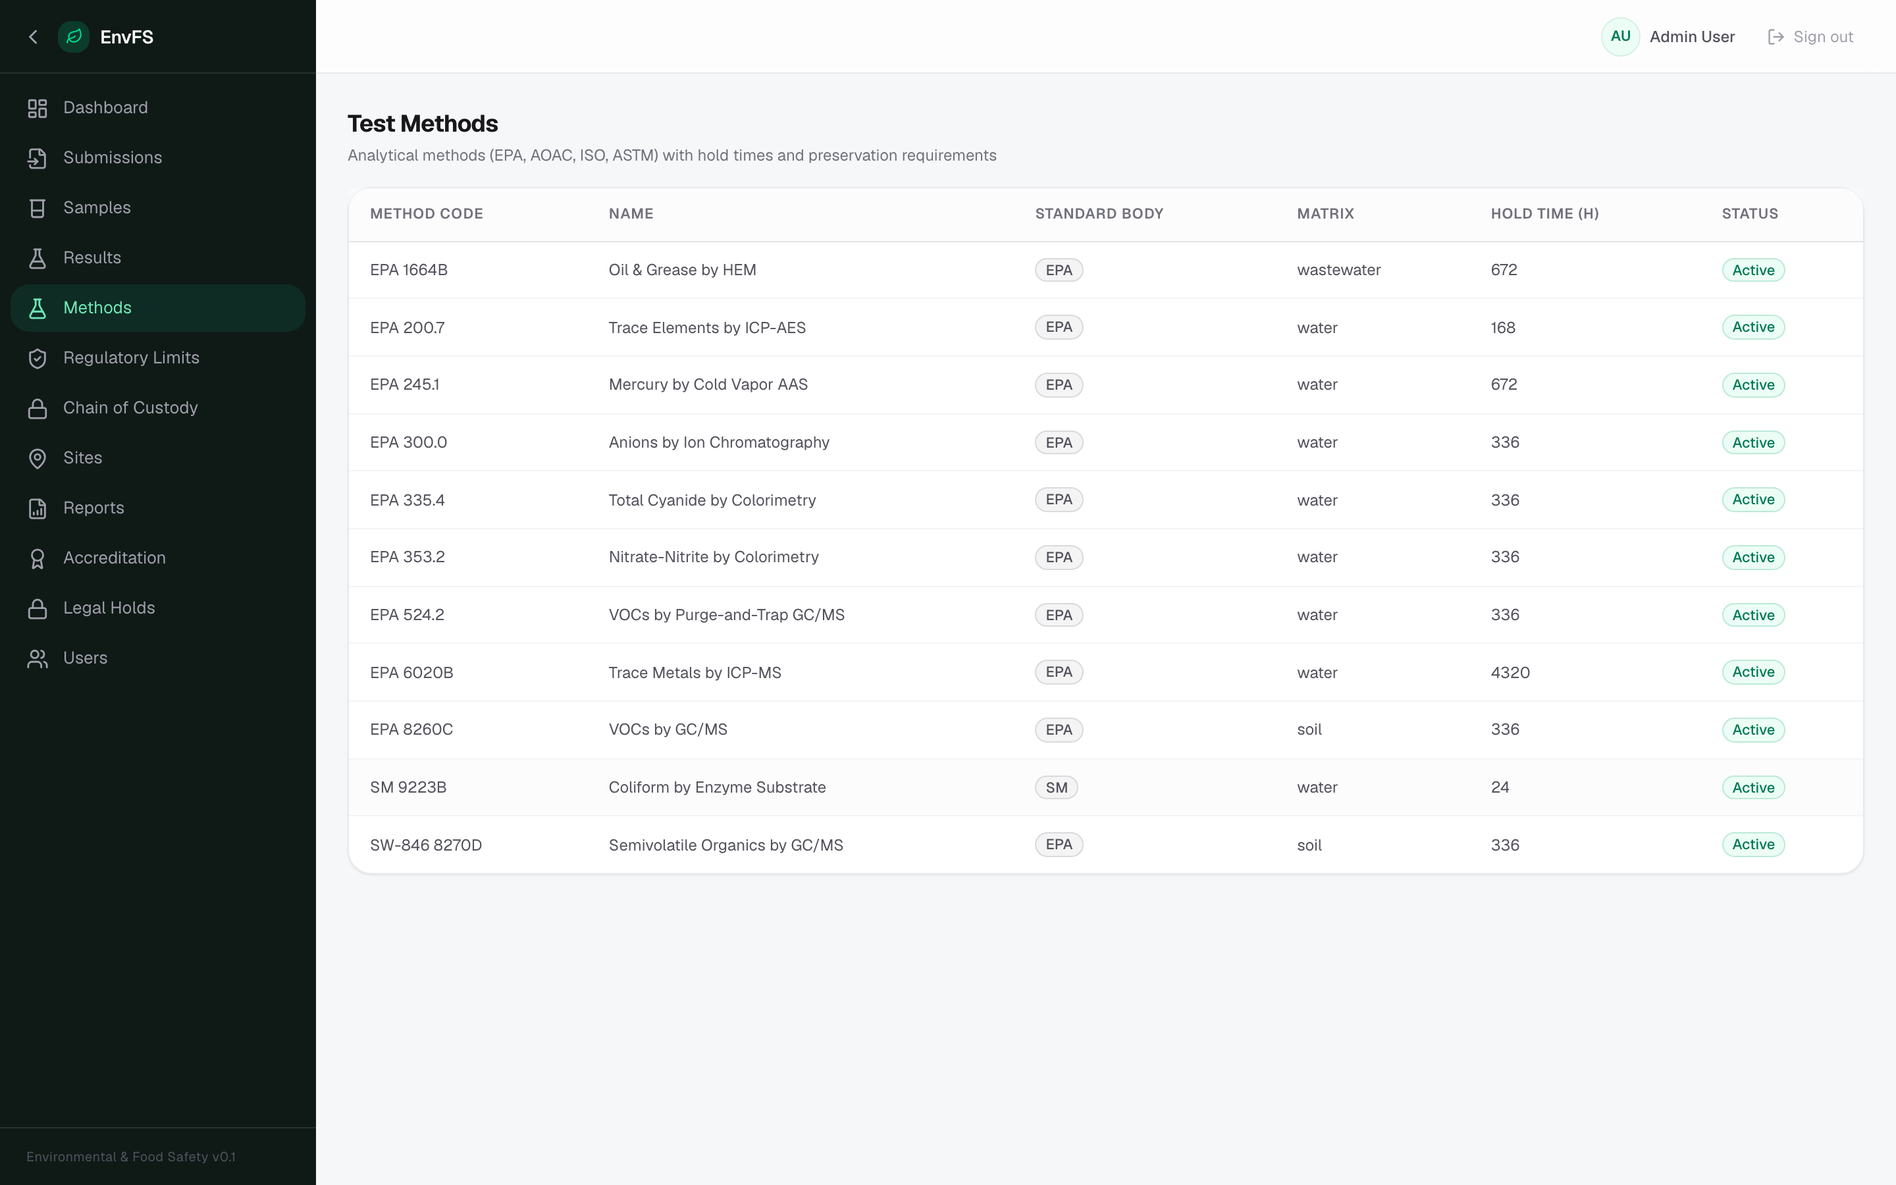Open Regulatory Limits page
The image size is (1896, 1185).
click(157, 359)
